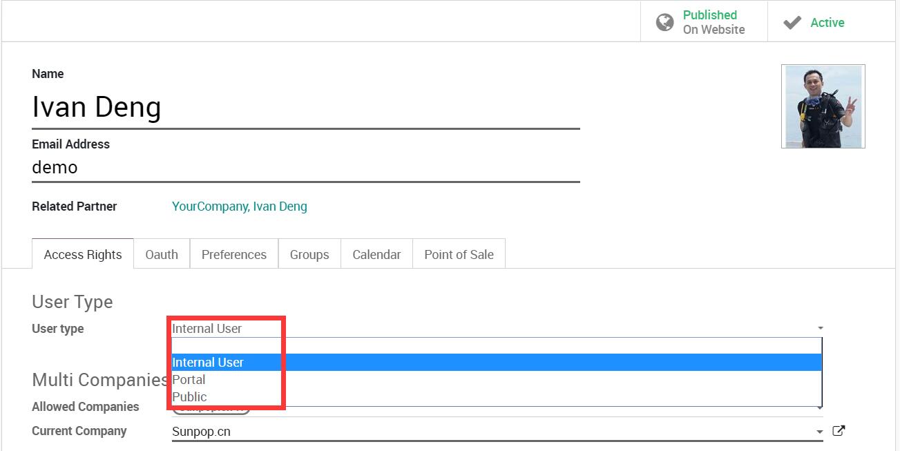Click the globe icon for Published status
The image size is (900, 451).
[664, 22]
